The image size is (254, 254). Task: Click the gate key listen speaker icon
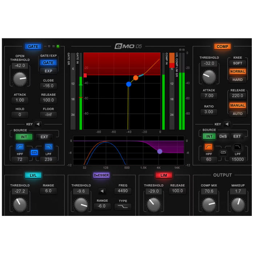(38, 124)
